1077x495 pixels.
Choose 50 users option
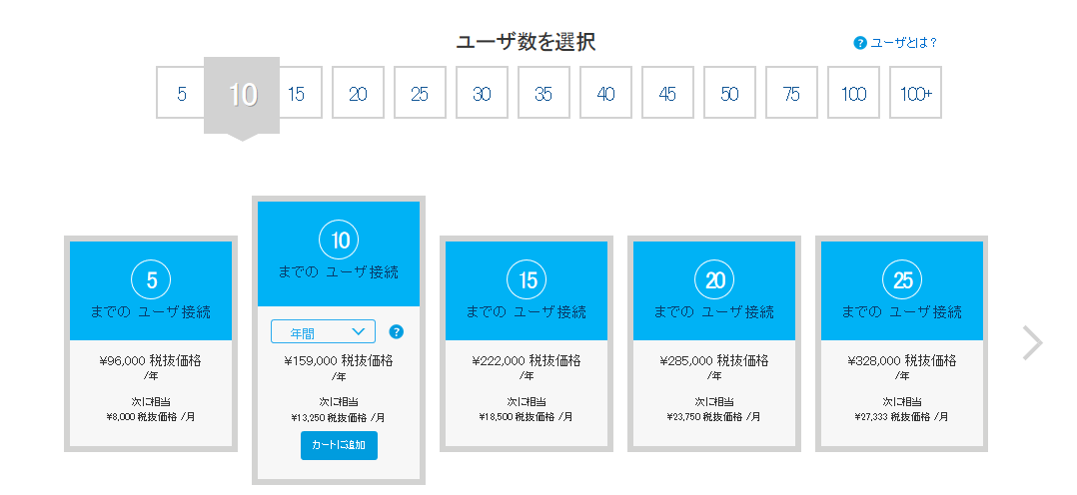click(x=729, y=93)
